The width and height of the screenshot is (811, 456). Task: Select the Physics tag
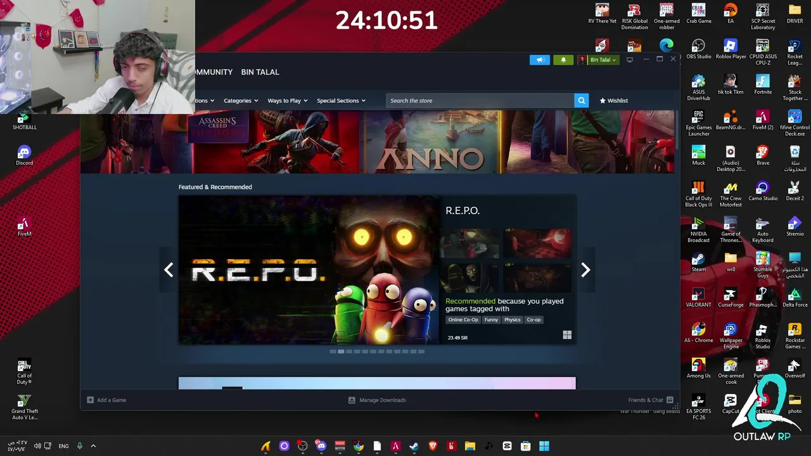coord(512,320)
